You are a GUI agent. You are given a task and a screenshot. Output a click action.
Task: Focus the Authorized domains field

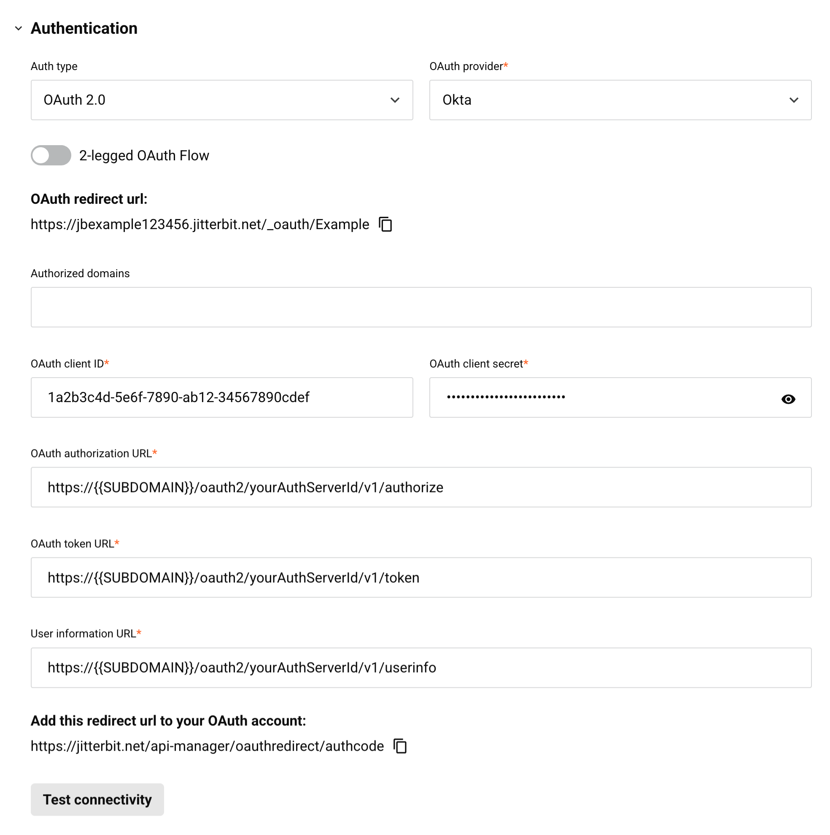[x=421, y=307]
